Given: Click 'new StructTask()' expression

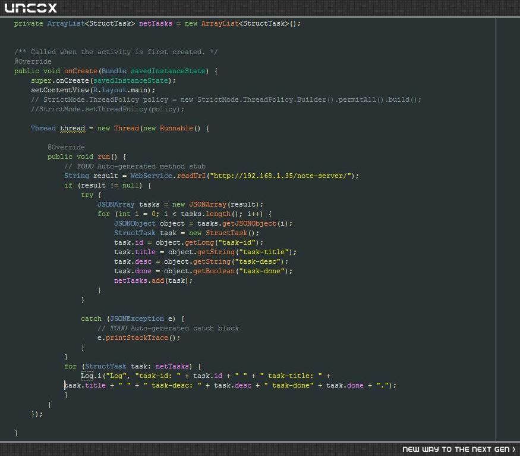Looking at the screenshot, I should click(x=222, y=233).
